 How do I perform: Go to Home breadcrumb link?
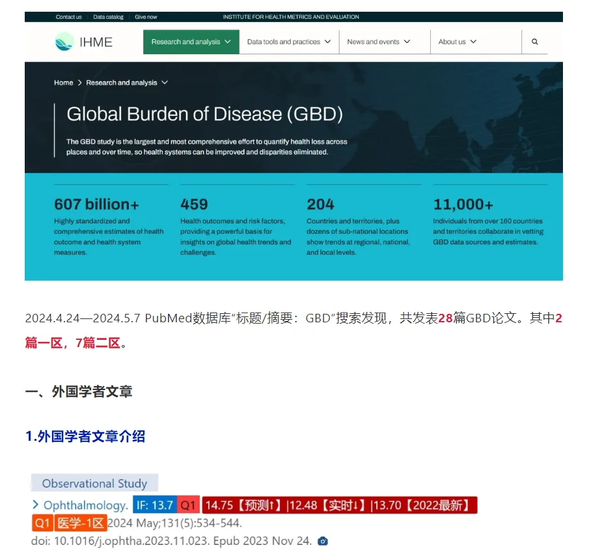click(x=64, y=83)
